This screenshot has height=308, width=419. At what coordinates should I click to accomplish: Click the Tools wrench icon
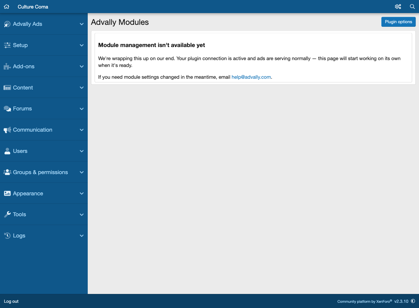(7, 214)
